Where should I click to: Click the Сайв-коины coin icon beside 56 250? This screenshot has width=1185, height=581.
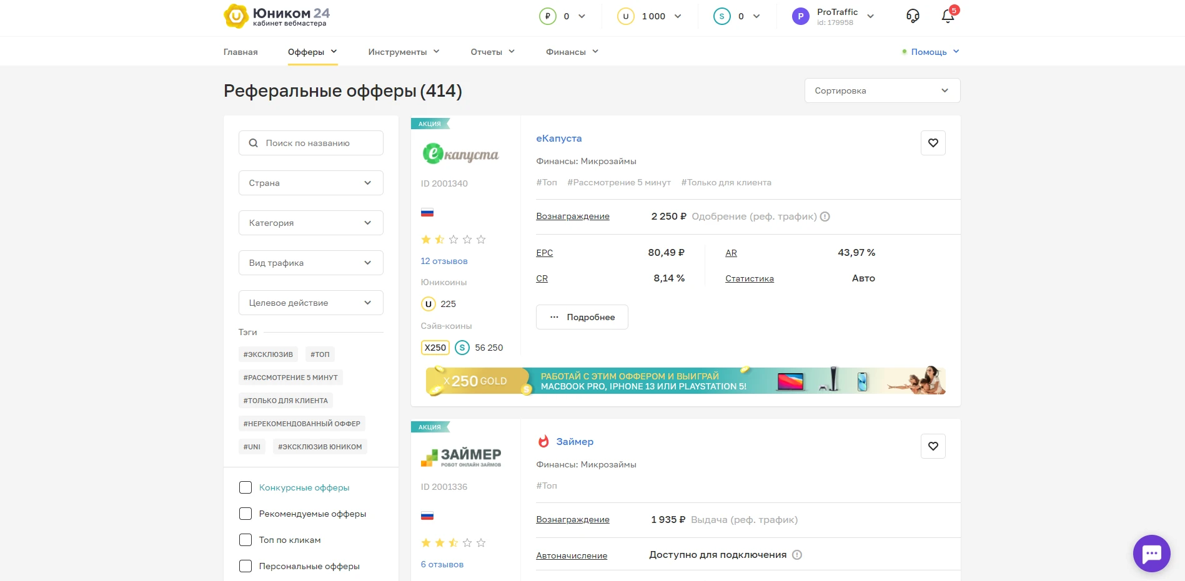click(462, 348)
